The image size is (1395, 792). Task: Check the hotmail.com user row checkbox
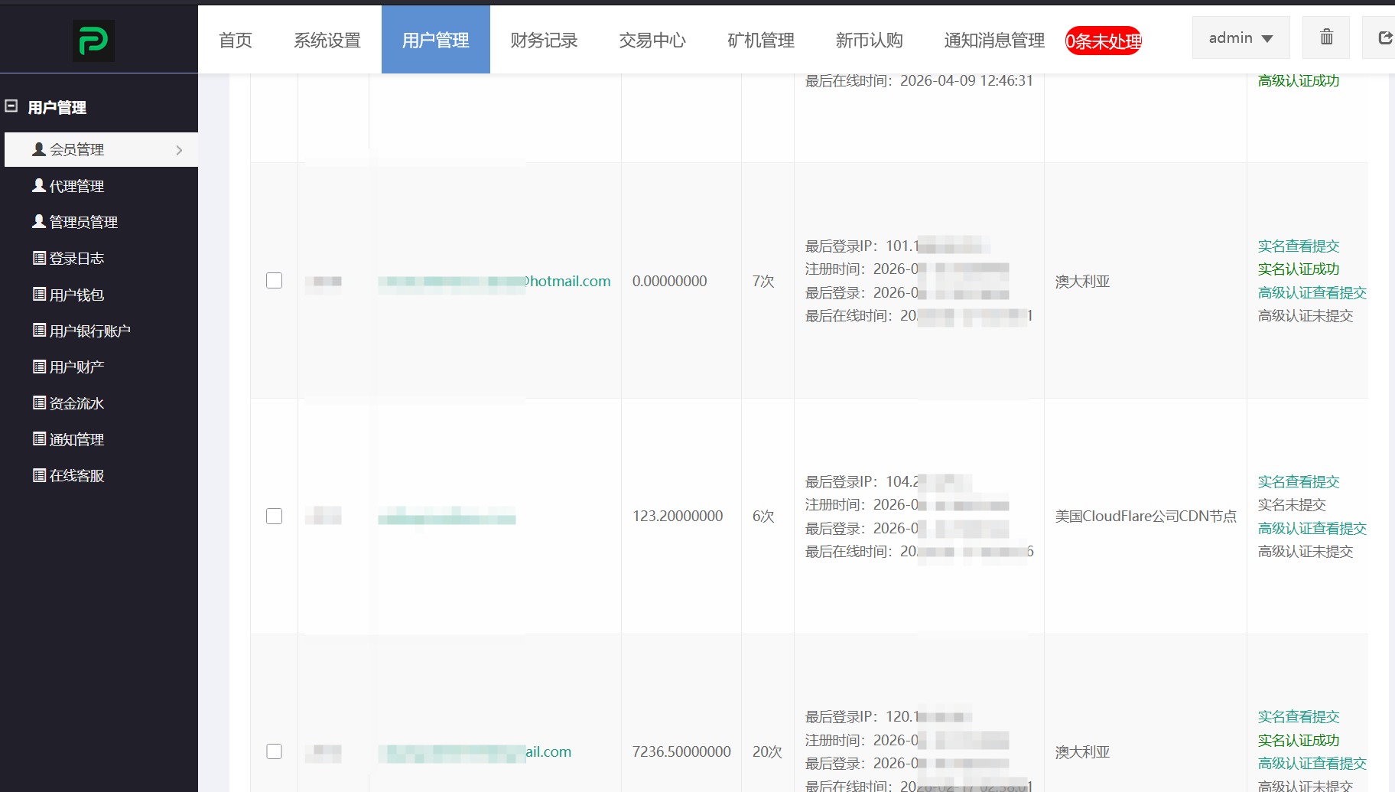pos(274,281)
